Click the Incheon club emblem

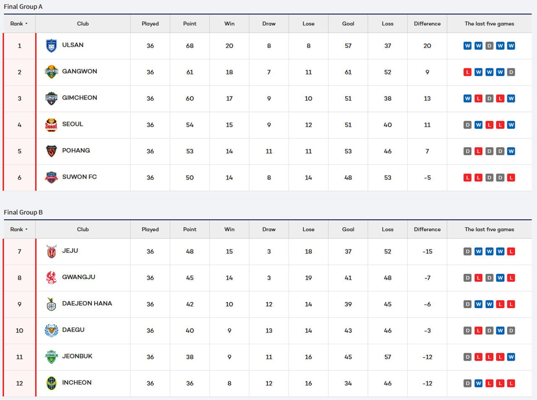coord(51,383)
